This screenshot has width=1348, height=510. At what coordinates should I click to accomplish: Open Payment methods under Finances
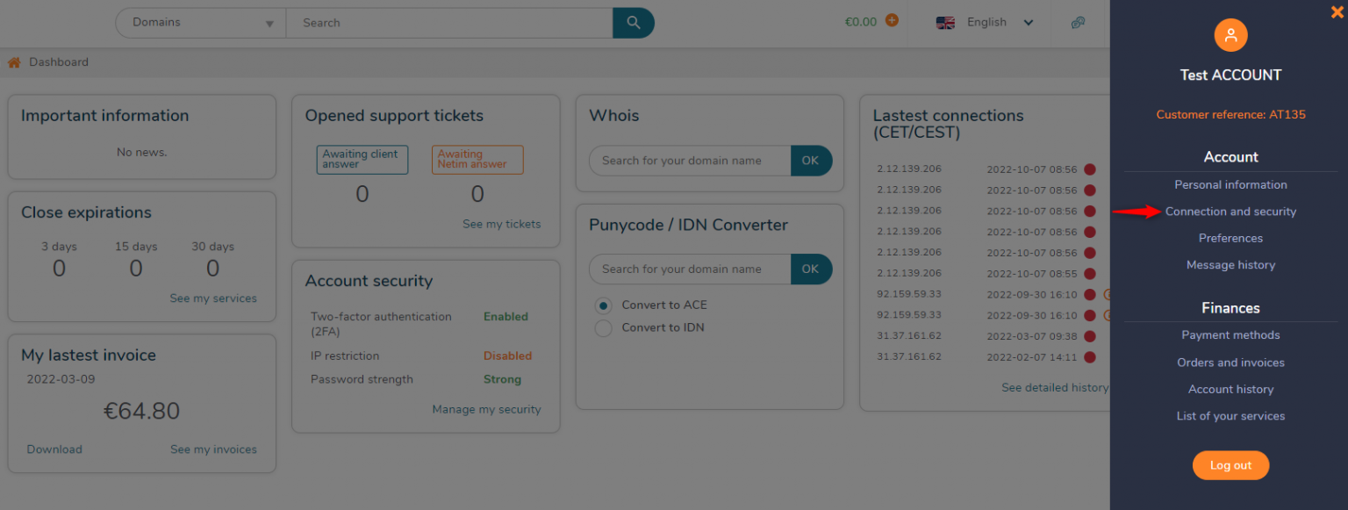point(1230,334)
